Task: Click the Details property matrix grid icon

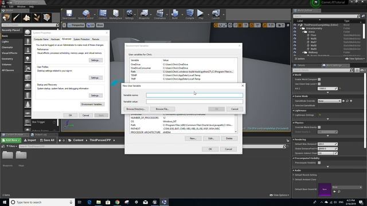Action: [x=357, y=70]
